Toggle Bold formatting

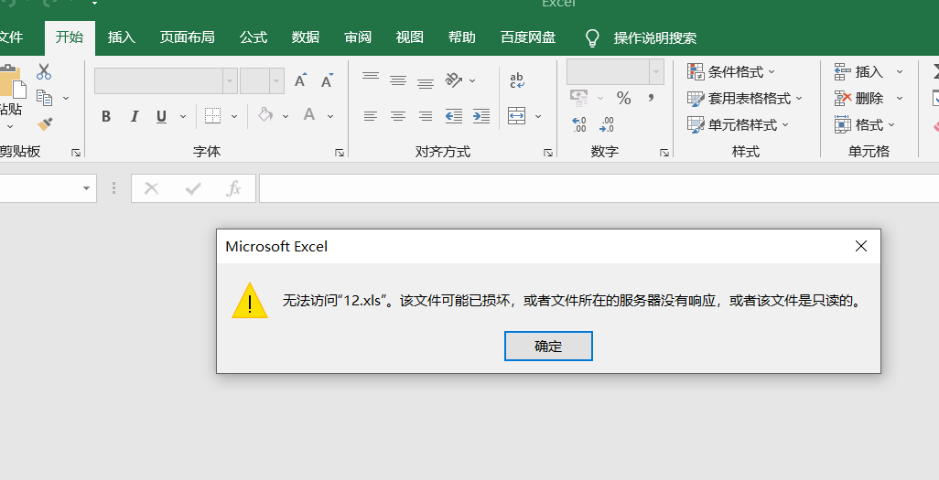tap(106, 116)
